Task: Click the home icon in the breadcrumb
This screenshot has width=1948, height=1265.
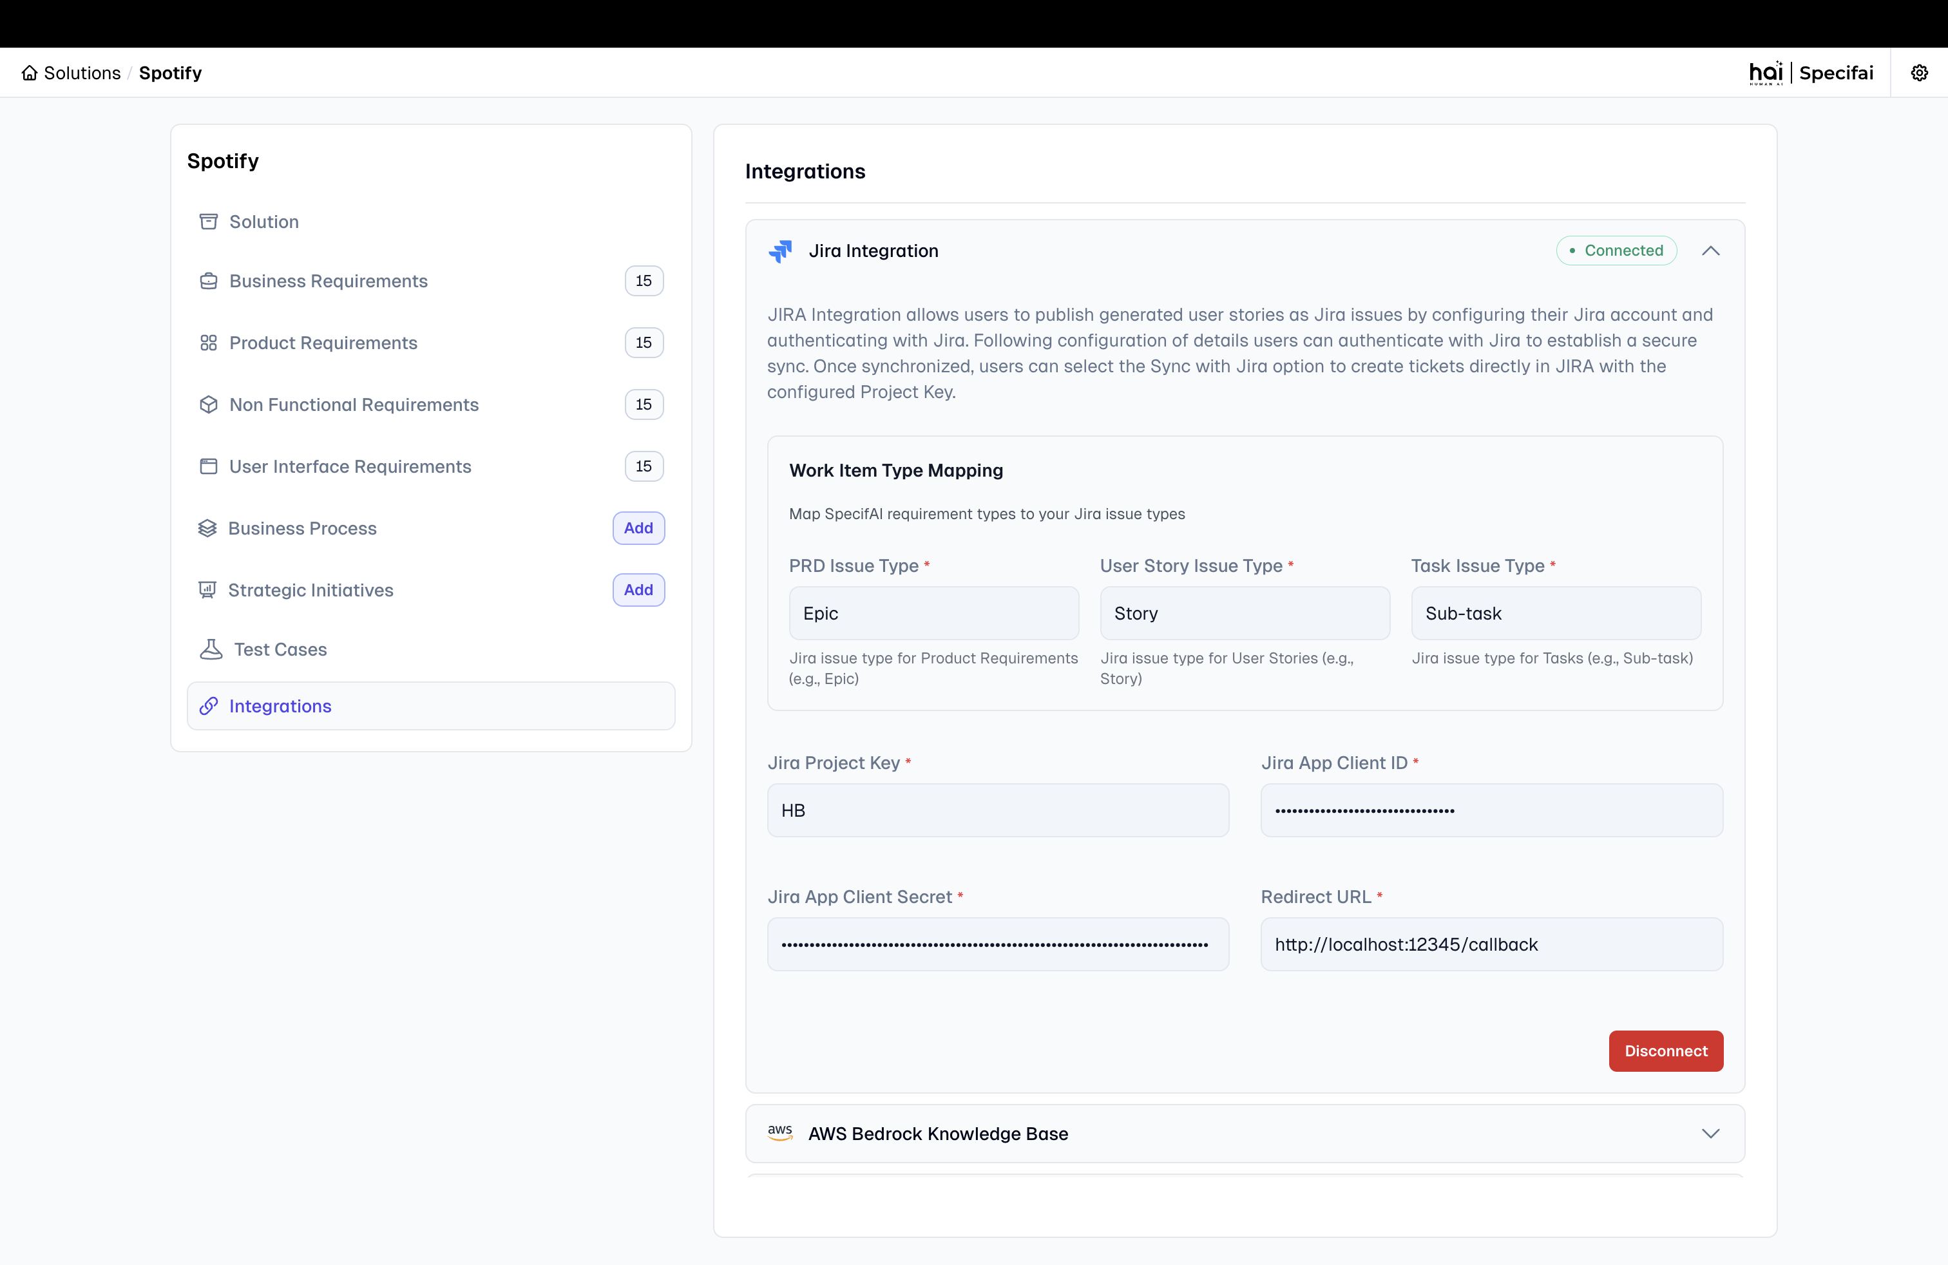Action: click(30, 73)
